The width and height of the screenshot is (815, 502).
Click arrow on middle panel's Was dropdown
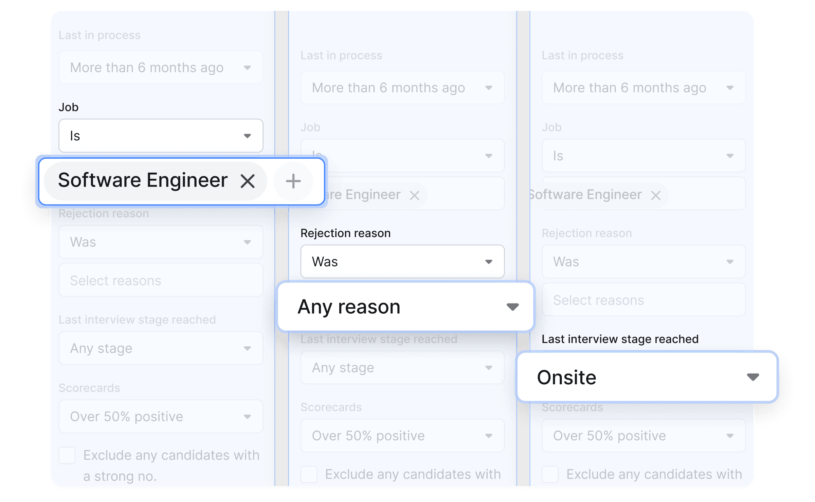(489, 262)
